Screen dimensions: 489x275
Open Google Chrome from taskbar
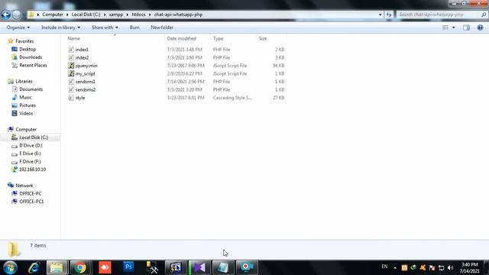80,267
